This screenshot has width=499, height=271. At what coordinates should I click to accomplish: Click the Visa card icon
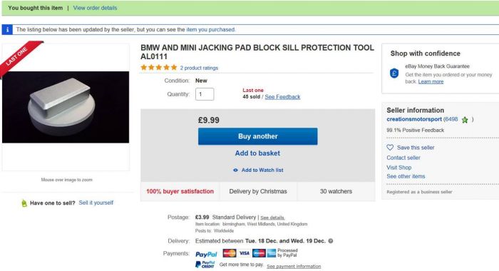245,253
